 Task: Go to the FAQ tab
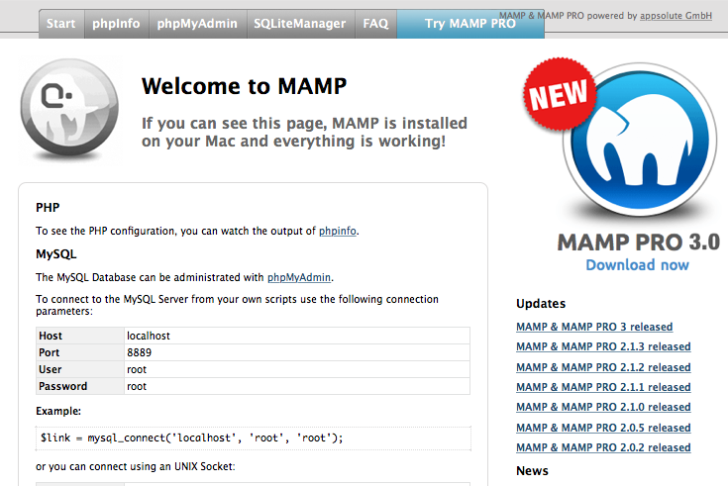click(375, 24)
